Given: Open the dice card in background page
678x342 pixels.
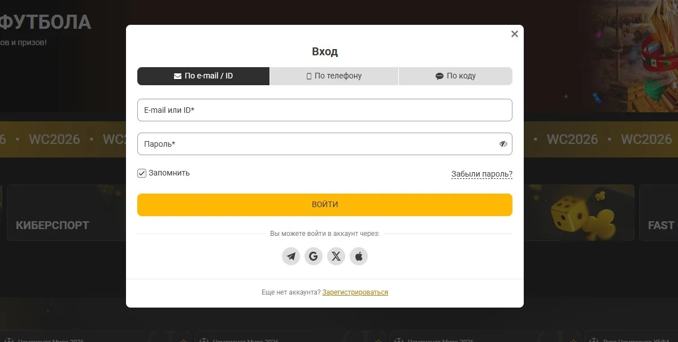Looking at the screenshot, I should [579, 213].
